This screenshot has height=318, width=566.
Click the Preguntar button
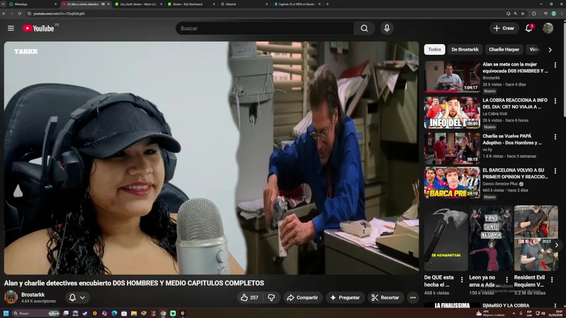click(345, 298)
